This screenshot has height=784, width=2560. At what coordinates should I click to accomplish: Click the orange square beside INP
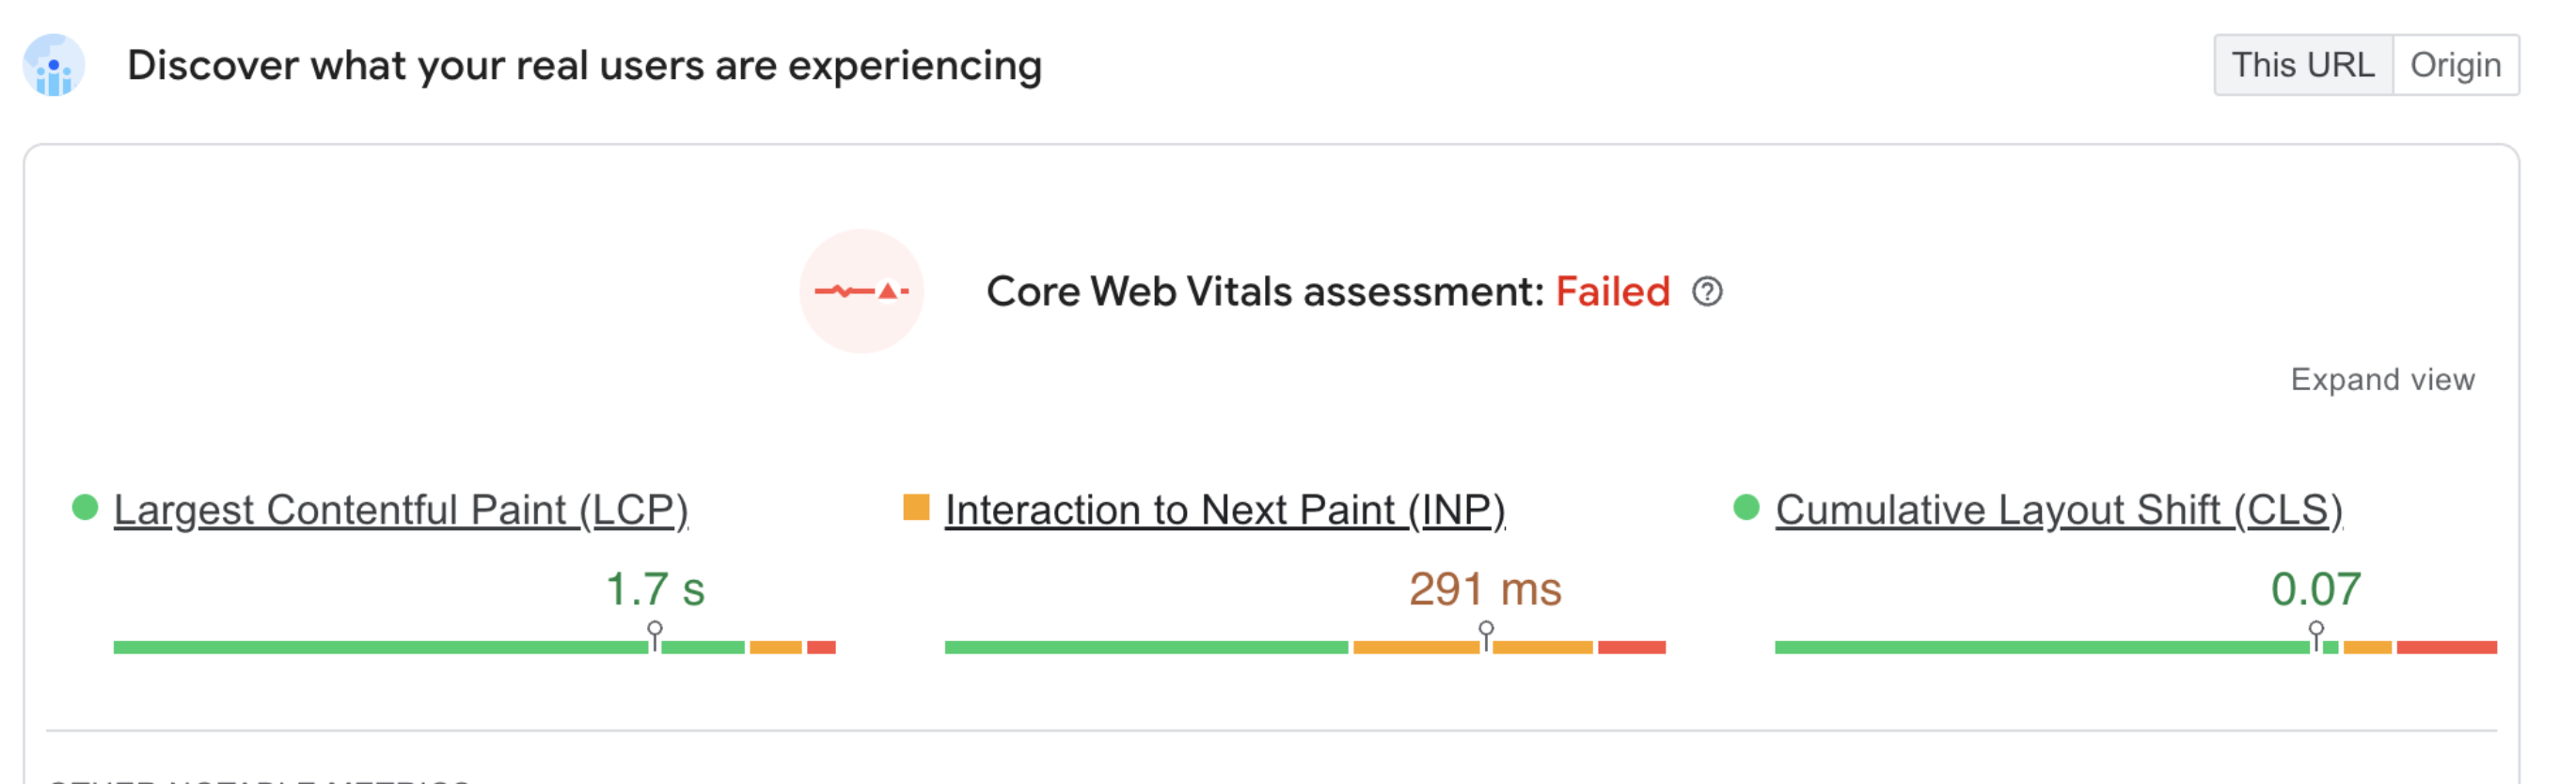915,508
